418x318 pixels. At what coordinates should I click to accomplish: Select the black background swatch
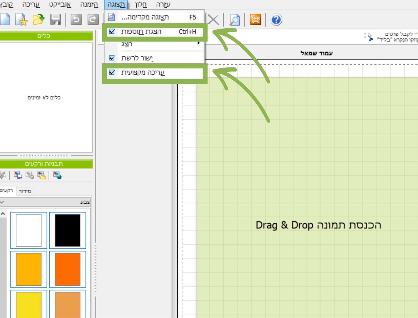[67, 230]
